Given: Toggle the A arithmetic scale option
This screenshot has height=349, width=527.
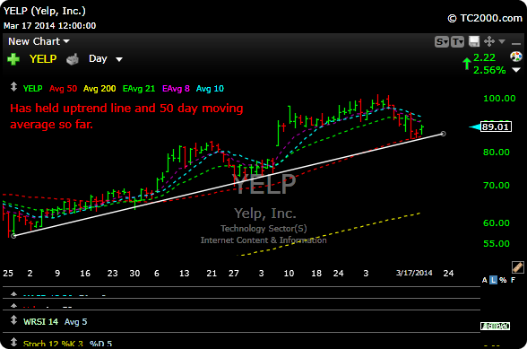Looking at the screenshot, I should pyautogui.click(x=484, y=280).
